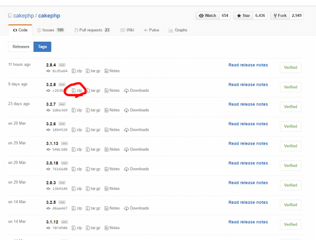Fork the cakephp repository
This screenshot has height=240, width=316.
pyautogui.click(x=280, y=16)
